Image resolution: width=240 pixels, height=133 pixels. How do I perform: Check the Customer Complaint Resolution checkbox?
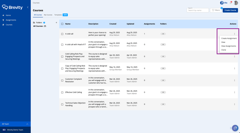[62, 81]
